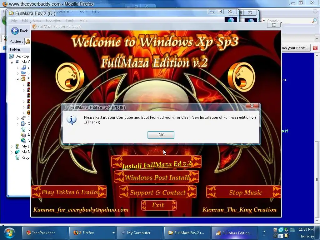Open the Firefox tab list dropdown arrow

[x=317, y=38]
